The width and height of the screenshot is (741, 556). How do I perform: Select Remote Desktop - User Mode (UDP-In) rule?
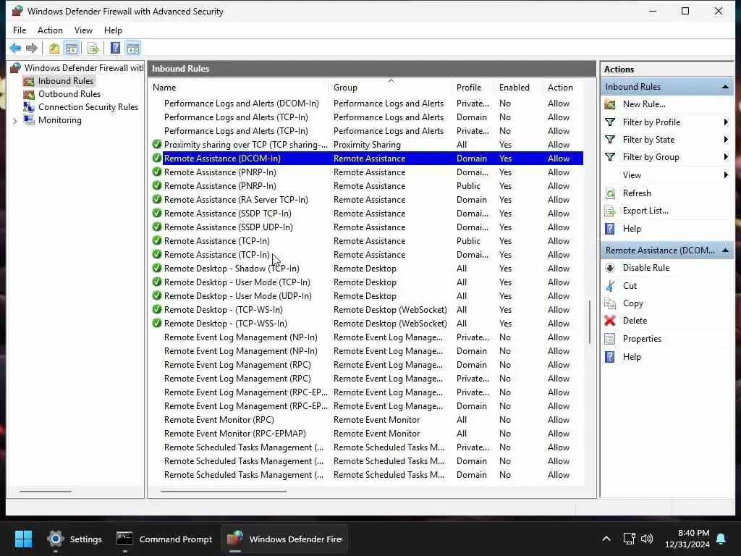[x=368, y=296]
